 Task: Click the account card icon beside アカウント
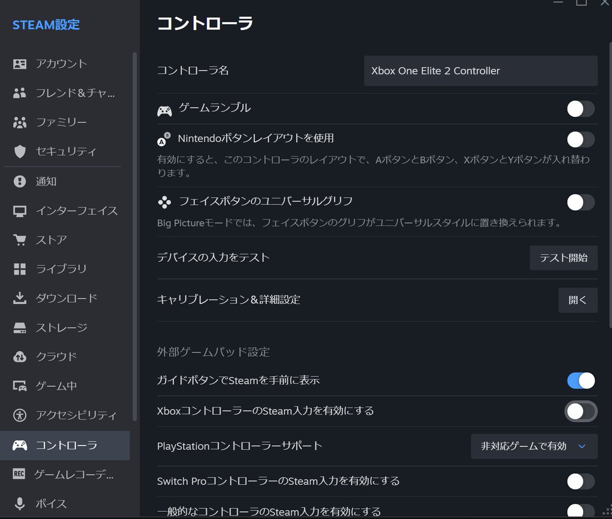tap(20, 64)
